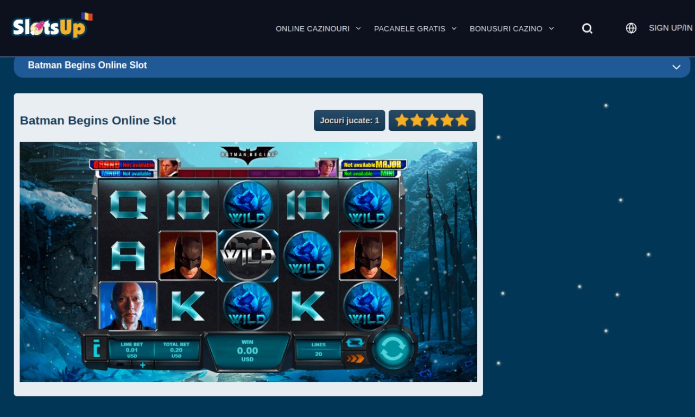Viewport: 695px width, 417px height.
Task: Open the site search icon
Action: 587,28
